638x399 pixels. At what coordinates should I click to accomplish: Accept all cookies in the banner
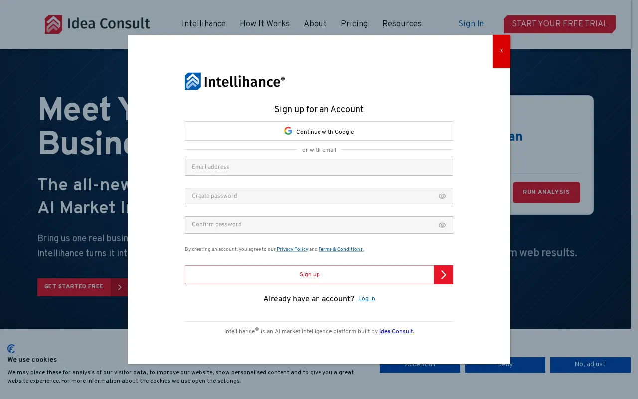point(420,365)
